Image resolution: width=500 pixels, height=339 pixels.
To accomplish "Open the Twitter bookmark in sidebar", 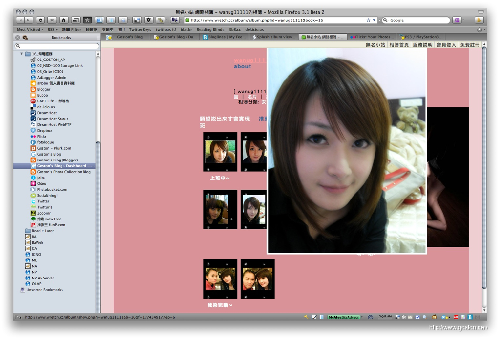I will point(43,201).
